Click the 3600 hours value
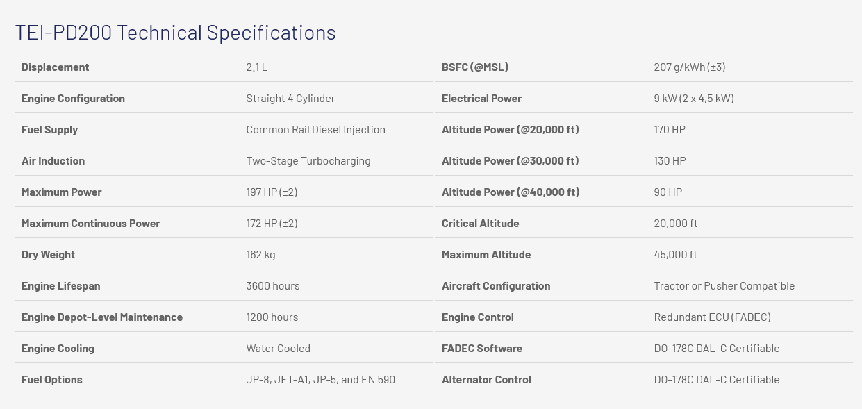 click(272, 286)
